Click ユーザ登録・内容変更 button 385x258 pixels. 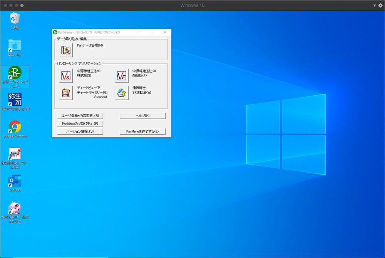coord(80,116)
